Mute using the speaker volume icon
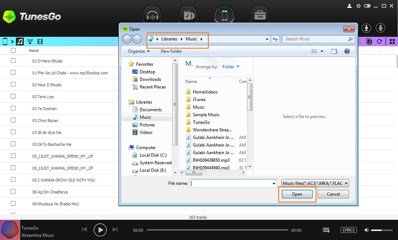 click(x=367, y=230)
